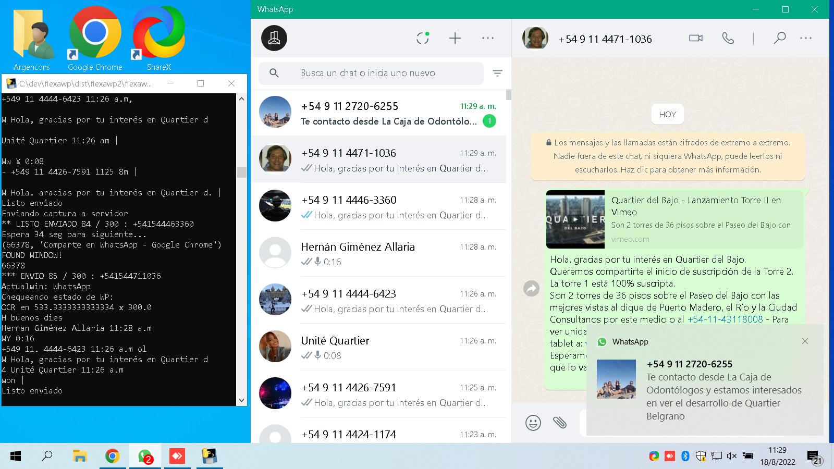
Task: Attach a file with paperclip icon
Action: coord(560,423)
